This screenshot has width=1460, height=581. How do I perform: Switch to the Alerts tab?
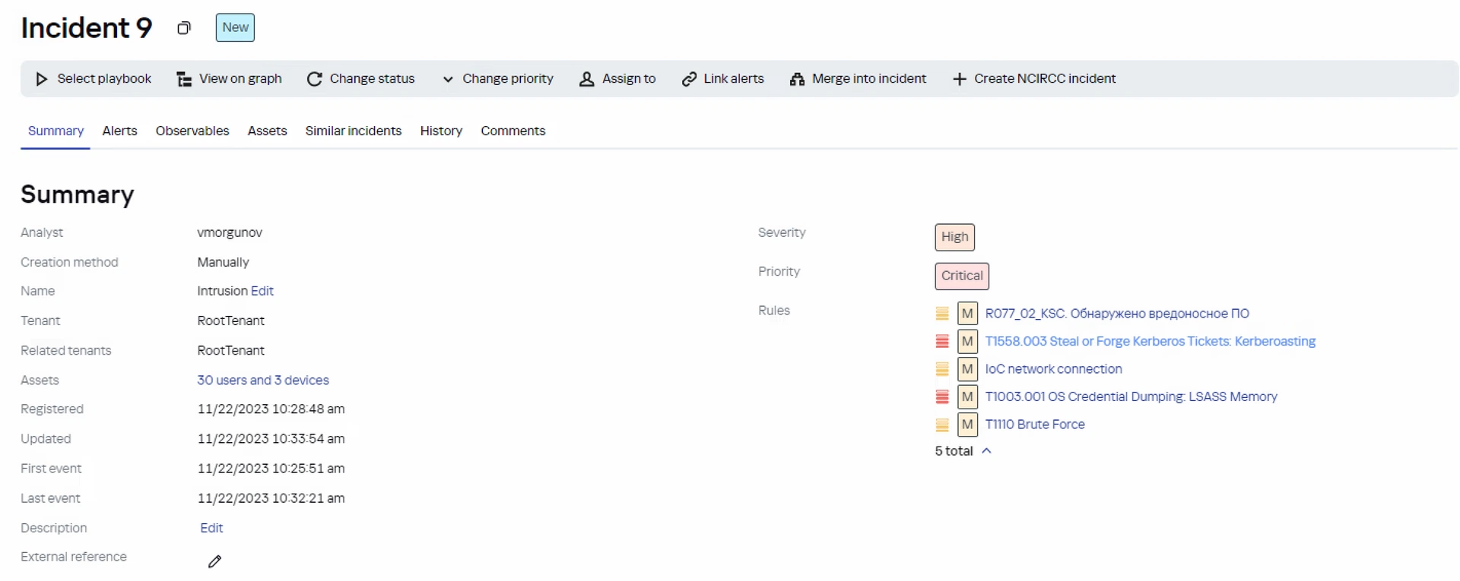pos(119,131)
